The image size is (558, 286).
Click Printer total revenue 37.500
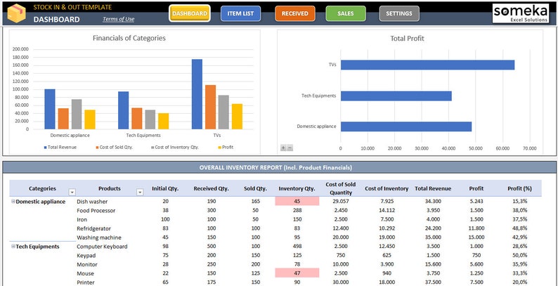click(x=433, y=282)
